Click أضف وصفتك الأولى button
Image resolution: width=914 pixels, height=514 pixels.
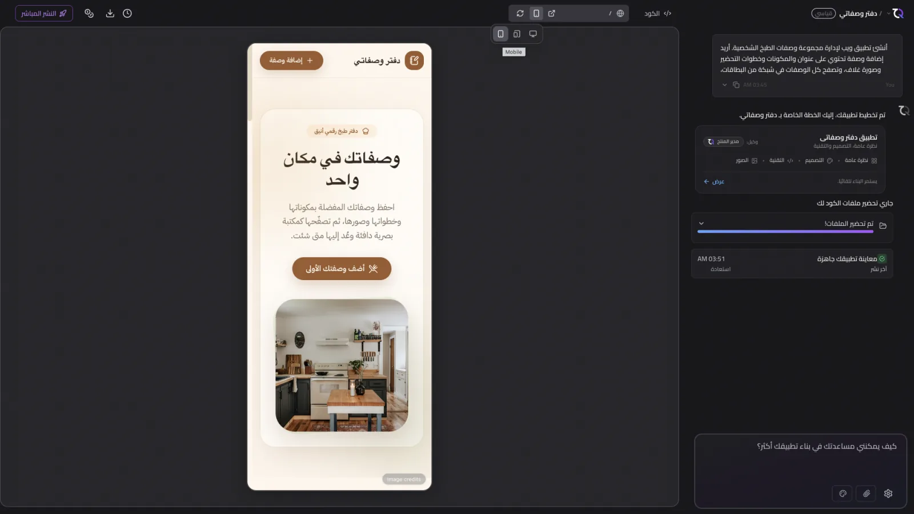pyautogui.click(x=342, y=269)
